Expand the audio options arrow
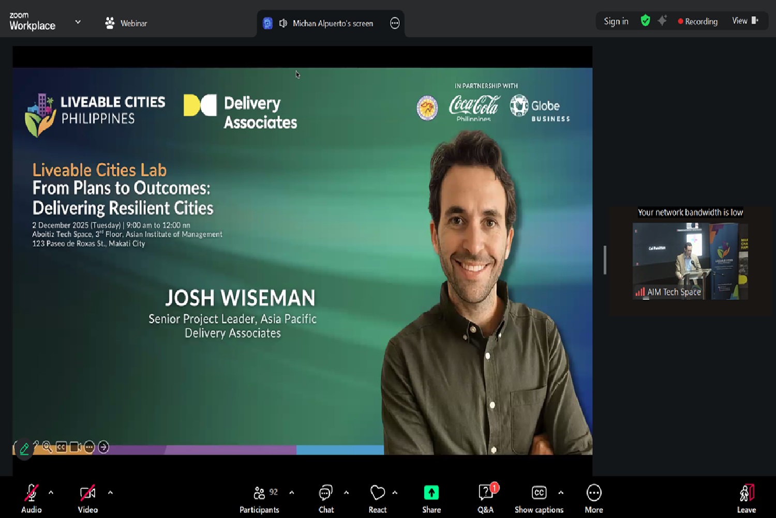776x518 pixels. 51,493
